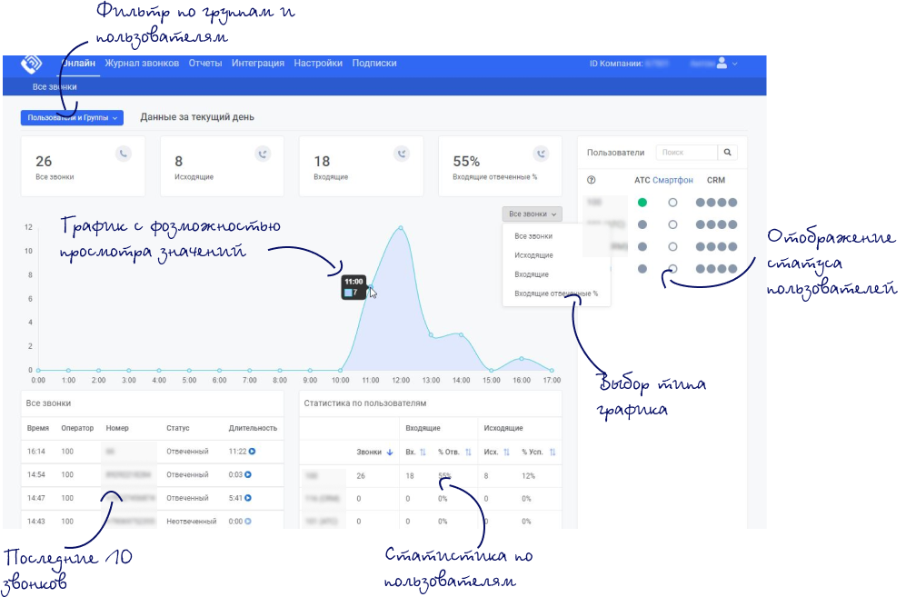Switch to the Смартфон column link

672,180
